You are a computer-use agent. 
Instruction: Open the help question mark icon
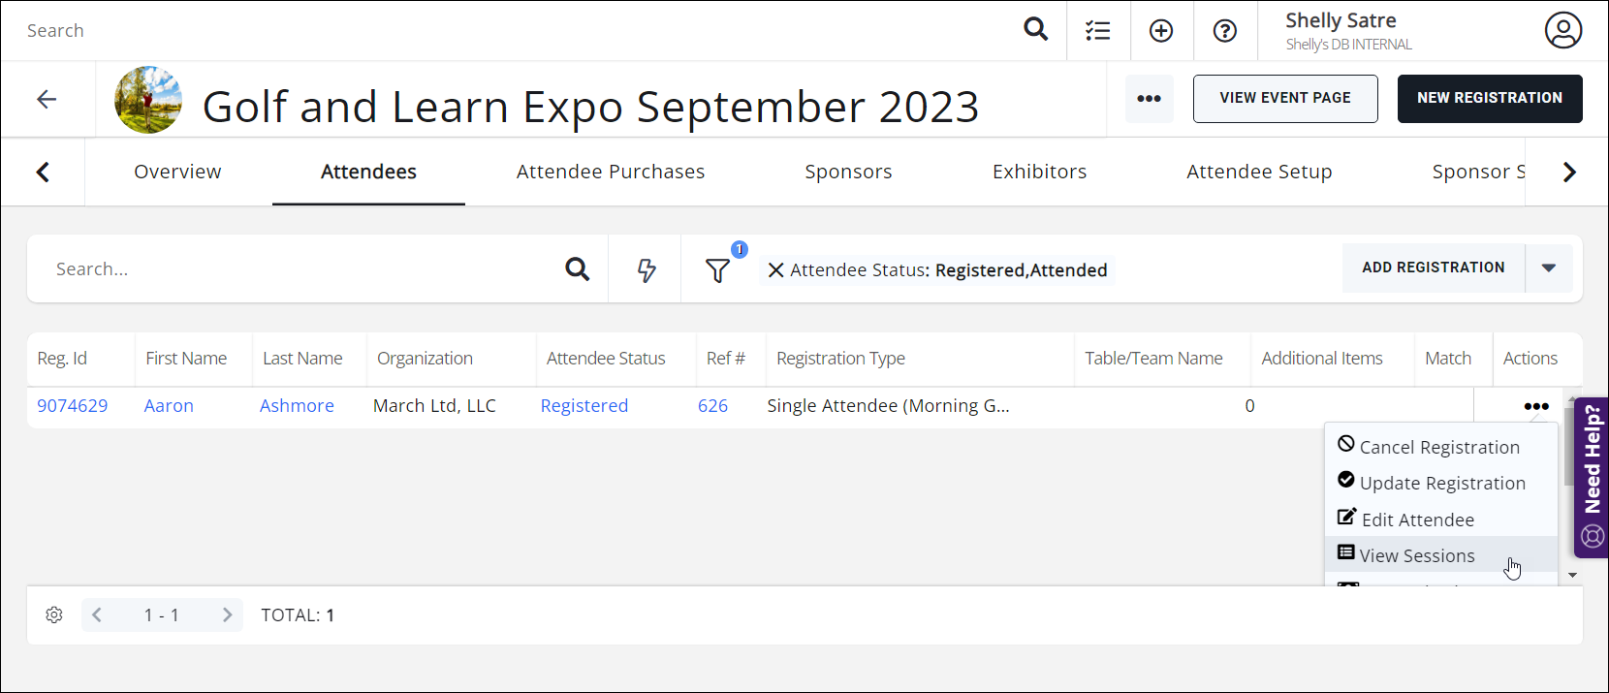click(1225, 31)
